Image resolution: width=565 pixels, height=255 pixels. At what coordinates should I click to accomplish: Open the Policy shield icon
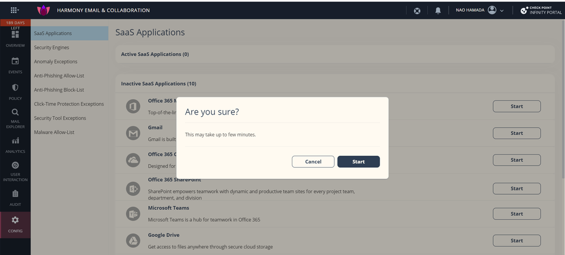(15, 87)
